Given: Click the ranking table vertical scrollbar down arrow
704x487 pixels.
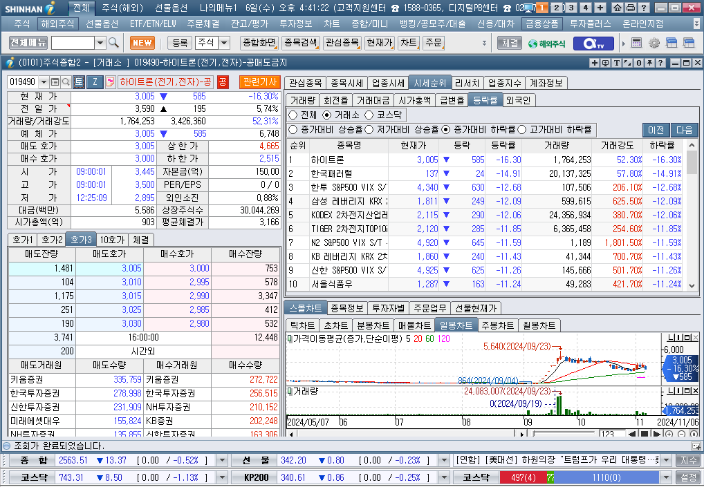Looking at the screenshot, I should pos(692,286).
